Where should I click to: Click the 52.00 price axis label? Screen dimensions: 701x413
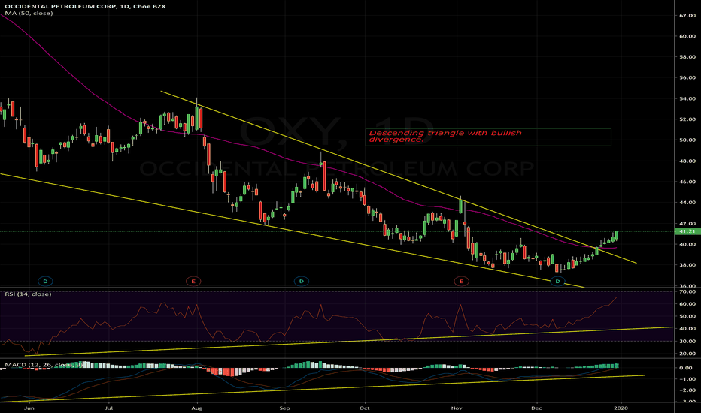coord(687,119)
